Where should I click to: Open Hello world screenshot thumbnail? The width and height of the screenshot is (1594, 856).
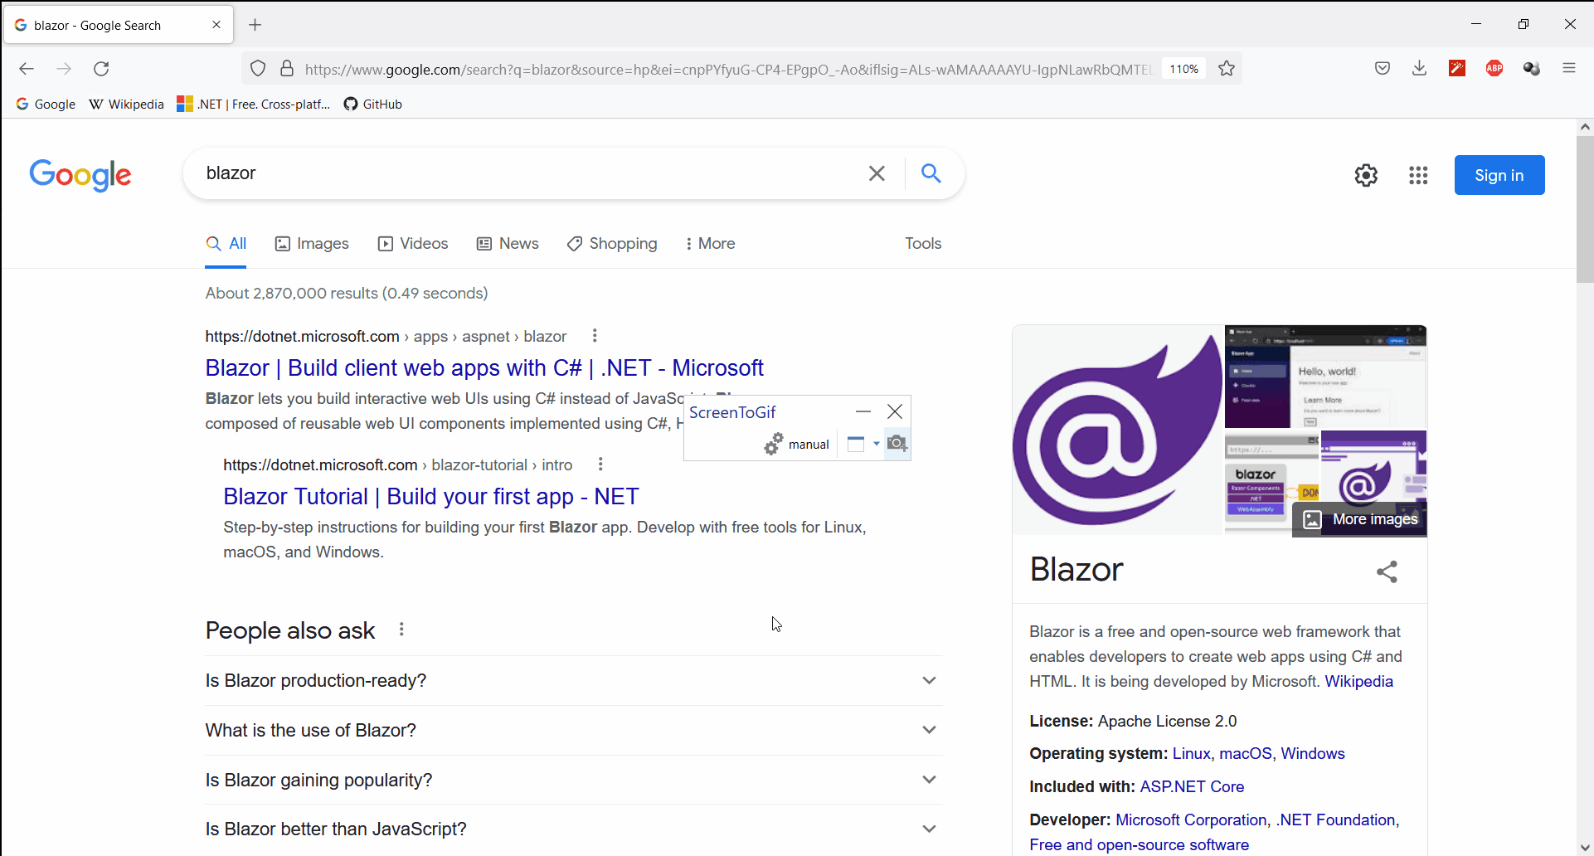click(x=1326, y=377)
